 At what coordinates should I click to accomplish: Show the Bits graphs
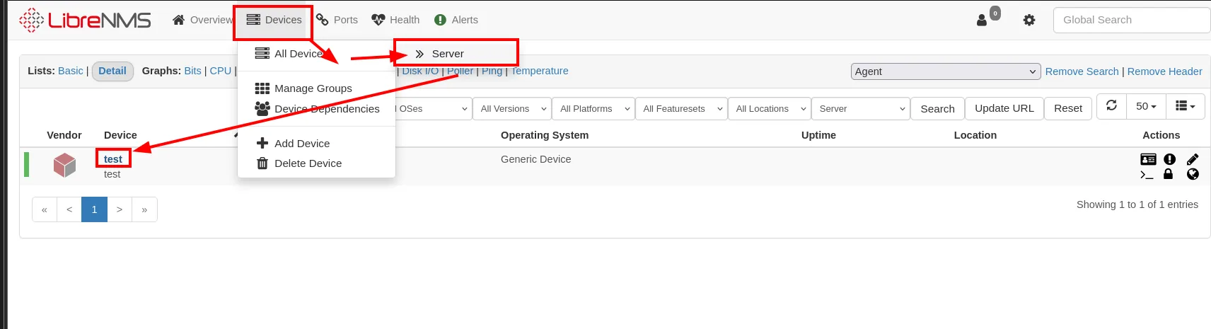[x=192, y=71]
